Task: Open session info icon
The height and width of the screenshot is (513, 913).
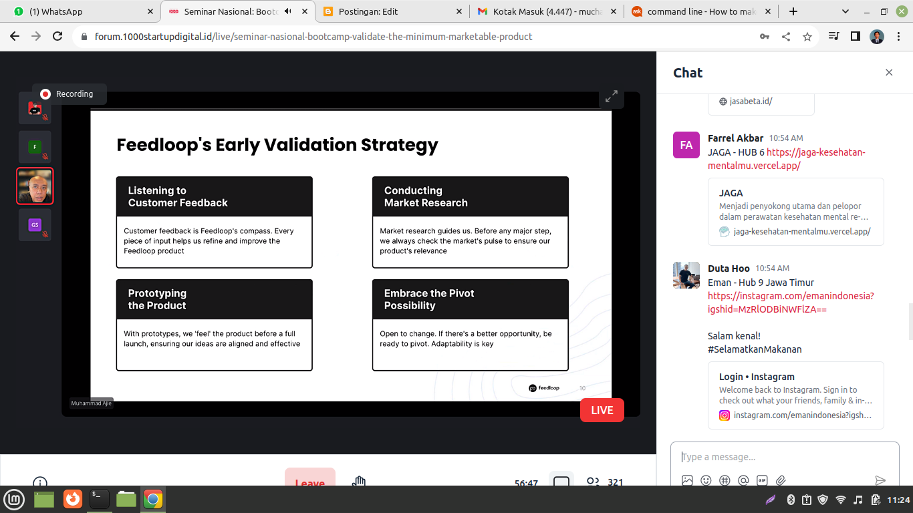Action: [x=40, y=482]
